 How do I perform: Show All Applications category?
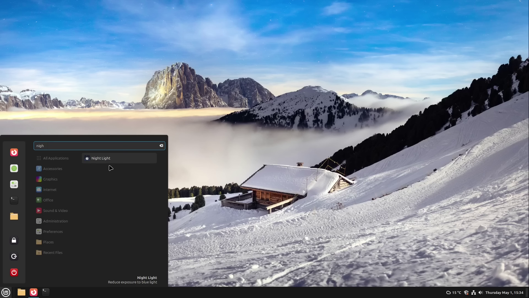[56, 158]
